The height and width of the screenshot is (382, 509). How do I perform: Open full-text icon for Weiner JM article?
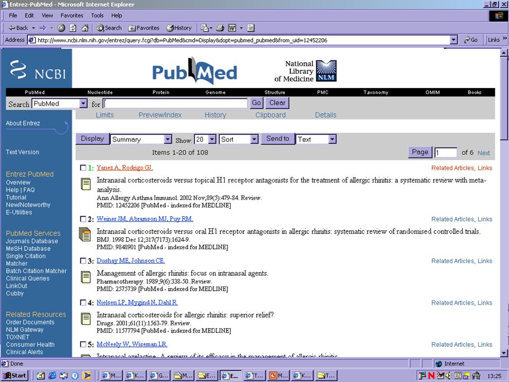[x=85, y=234]
